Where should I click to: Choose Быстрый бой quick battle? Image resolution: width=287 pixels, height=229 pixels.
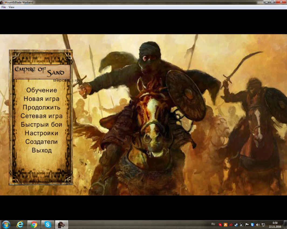point(42,125)
